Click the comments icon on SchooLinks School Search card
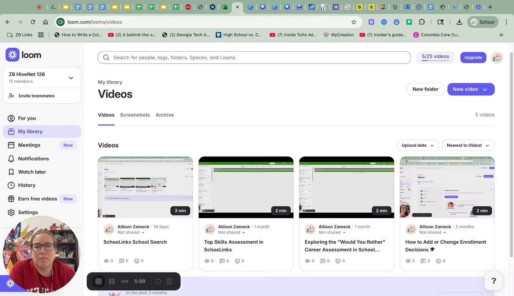 click(121, 261)
